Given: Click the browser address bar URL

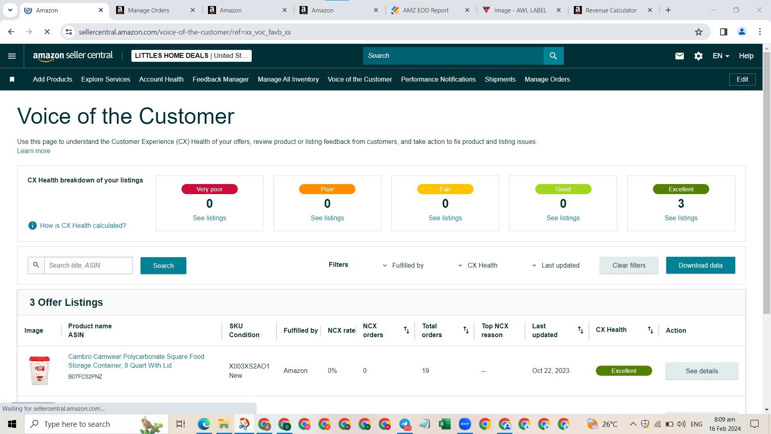Looking at the screenshot, I should (x=185, y=32).
